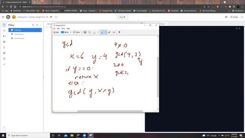This screenshot has height=138, width=245.
Task: Click the Replit logo icon
Action: 8,17
